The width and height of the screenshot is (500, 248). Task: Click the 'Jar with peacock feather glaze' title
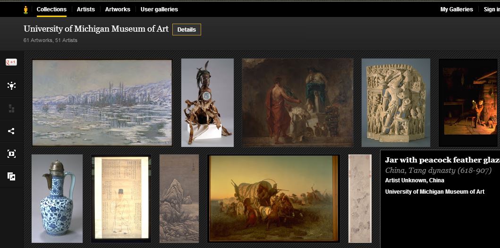pyautogui.click(x=442, y=160)
